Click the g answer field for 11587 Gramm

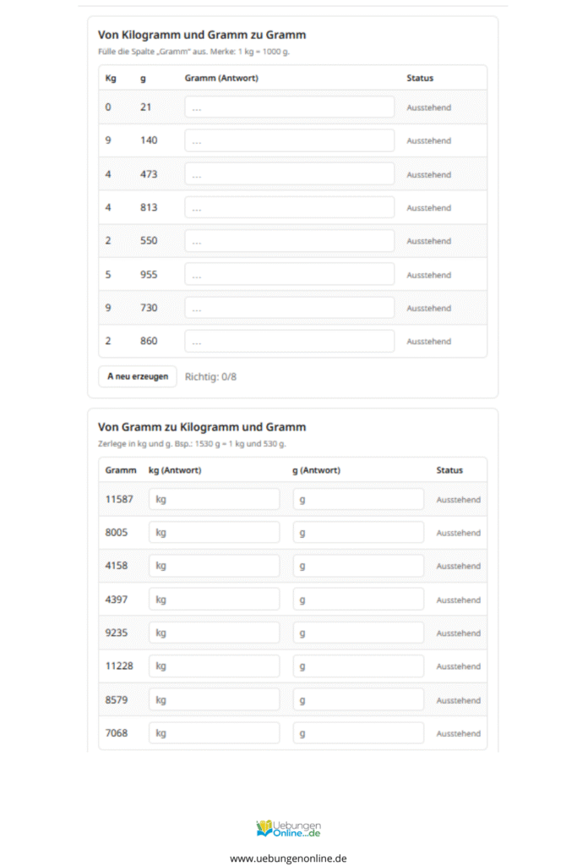[358, 499]
